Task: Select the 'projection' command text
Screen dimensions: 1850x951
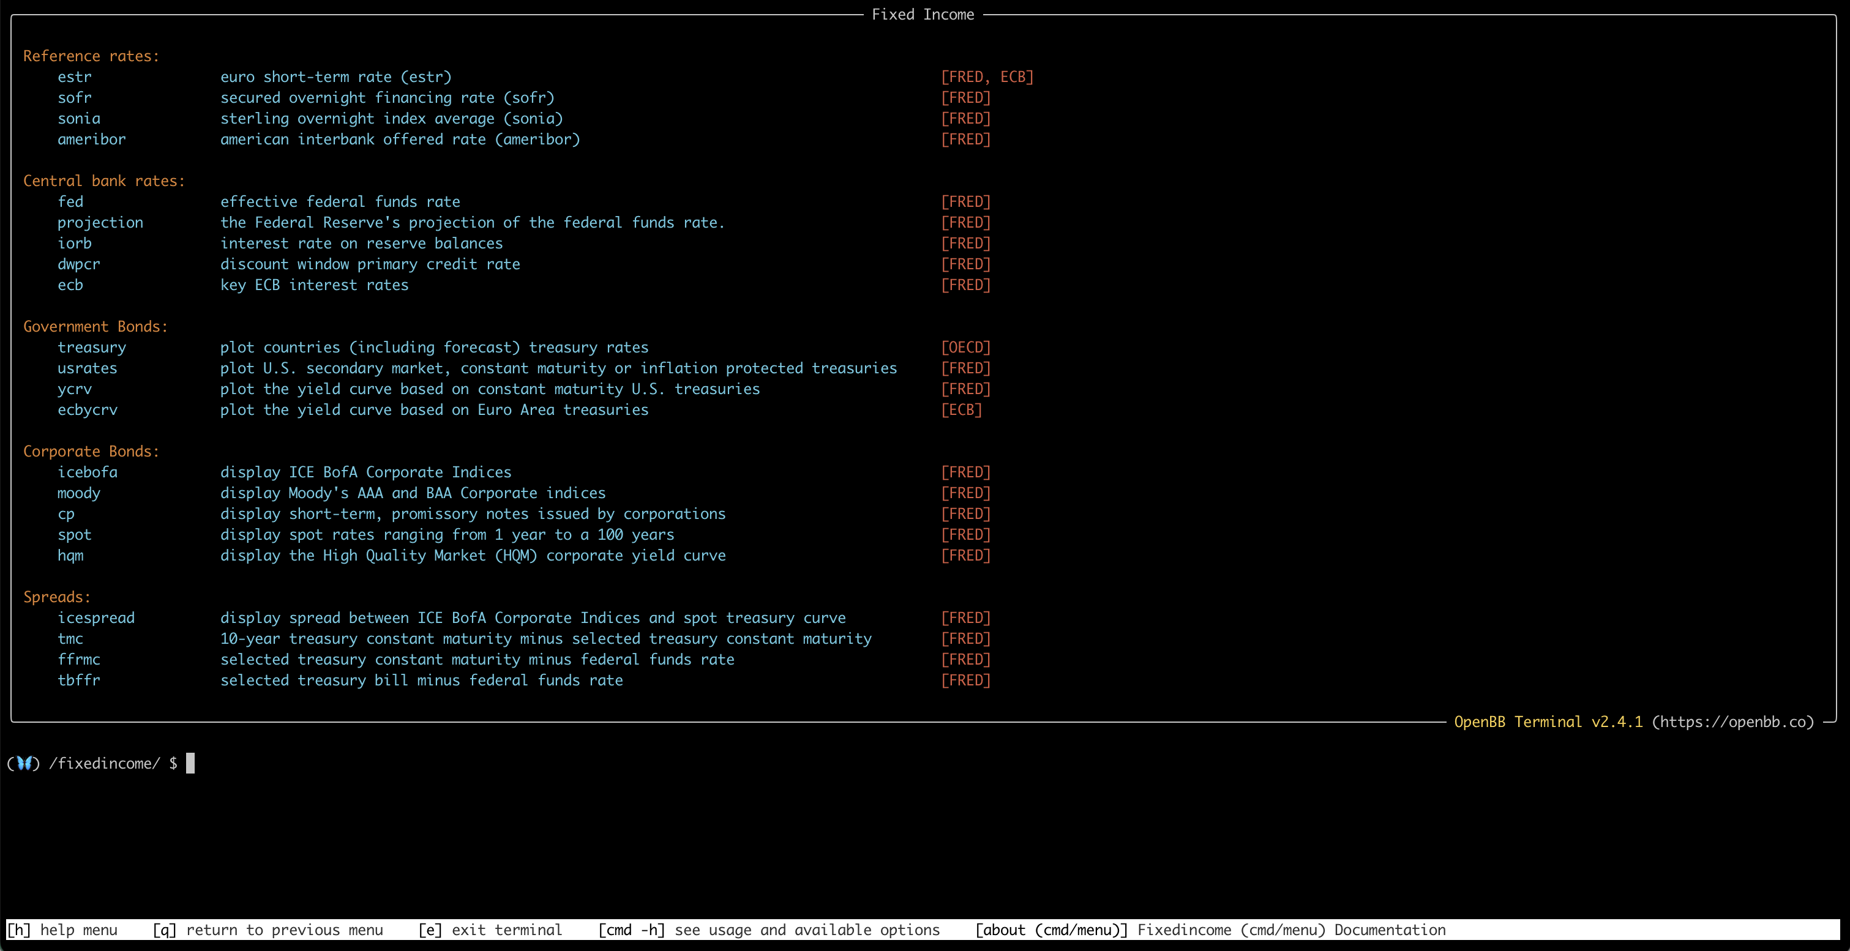Action: coord(100,223)
